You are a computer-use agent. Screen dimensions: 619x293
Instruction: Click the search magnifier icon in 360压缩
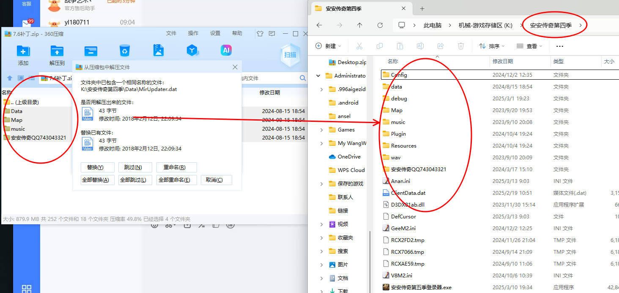pos(303,78)
